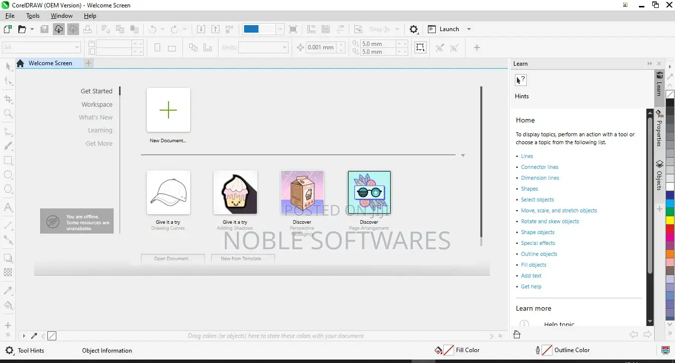Click the Print icon in toolbar
Screen dimensions: 675x363
pyautogui.click(x=87, y=29)
